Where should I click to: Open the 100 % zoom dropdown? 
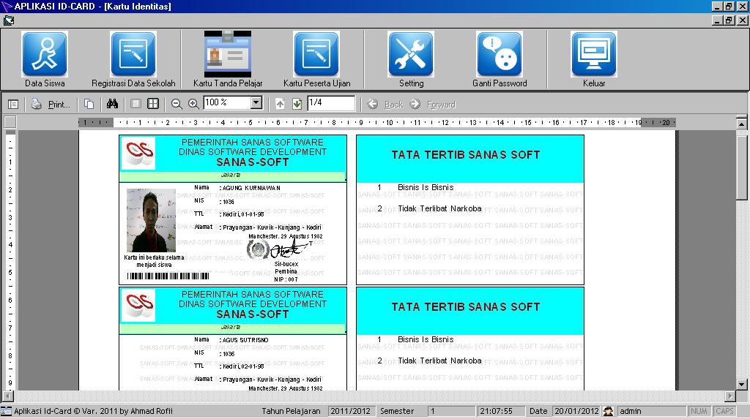[x=256, y=102]
